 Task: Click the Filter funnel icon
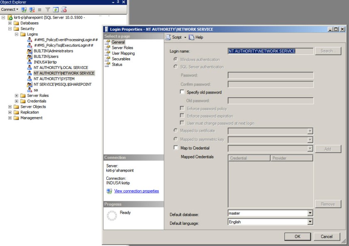[48, 9]
